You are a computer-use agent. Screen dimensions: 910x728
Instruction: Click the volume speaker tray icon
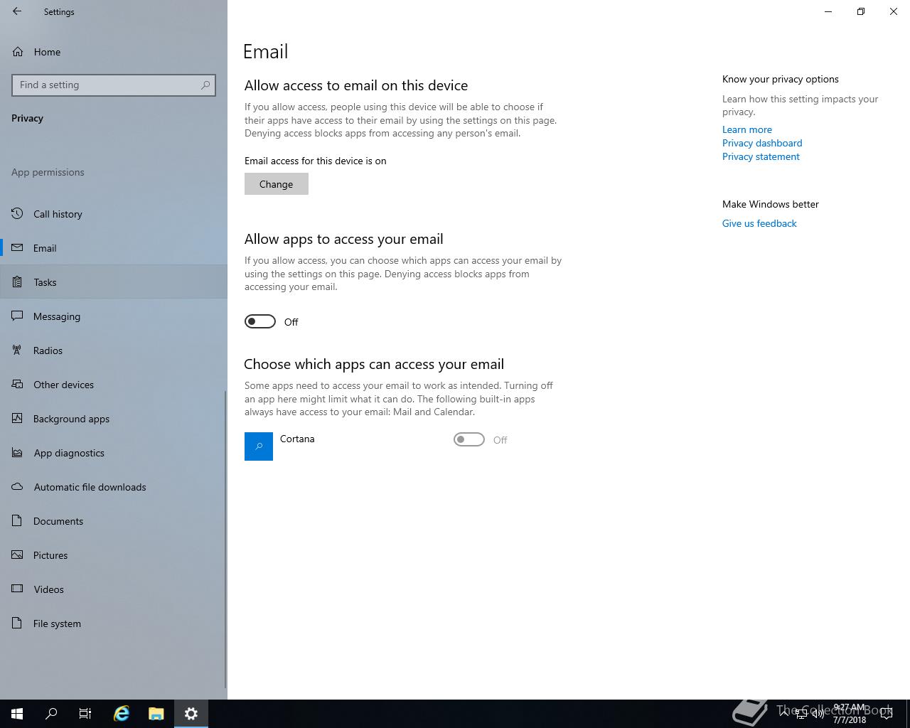pos(818,714)
